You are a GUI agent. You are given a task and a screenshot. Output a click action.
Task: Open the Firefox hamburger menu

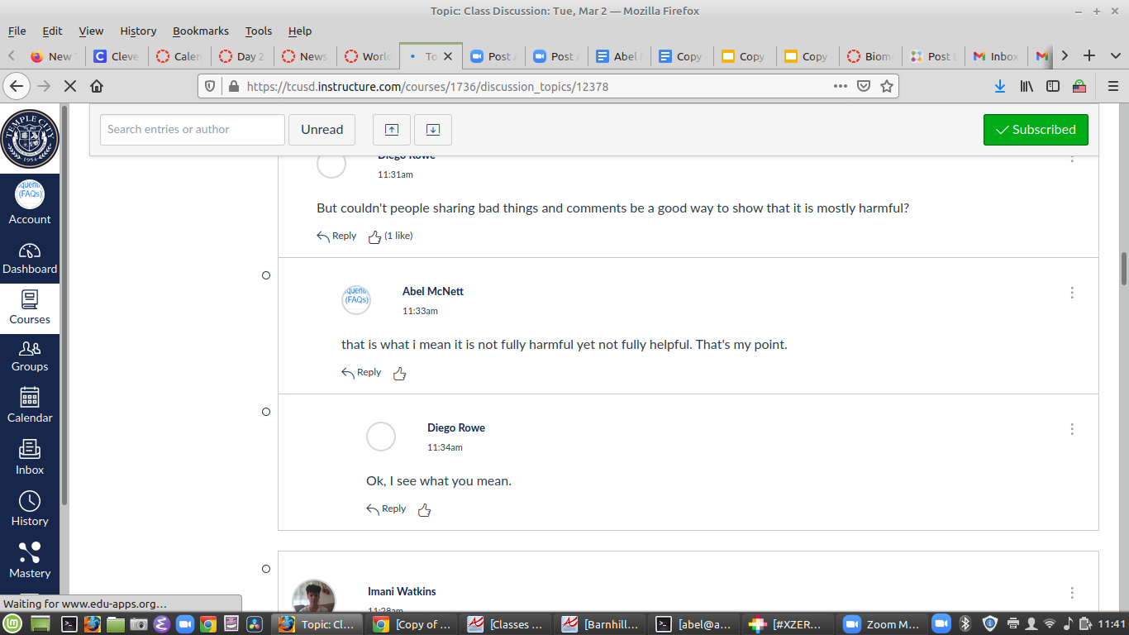pyautogui.click(x=1113, y=86)
